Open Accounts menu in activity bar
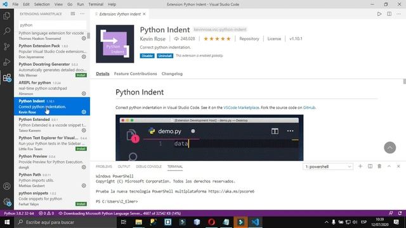The height and width of the screenshot is (228, 406). point(7,186)
